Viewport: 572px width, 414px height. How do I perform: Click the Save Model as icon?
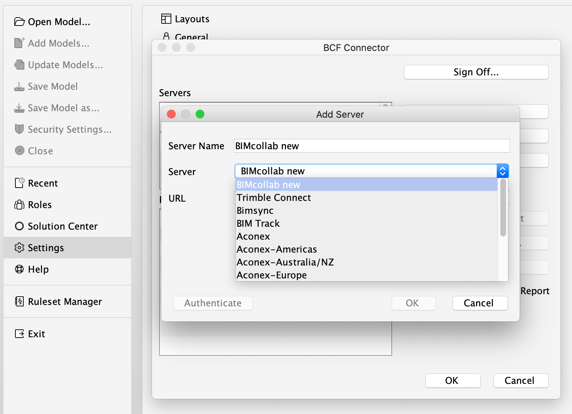pos(19,108)
